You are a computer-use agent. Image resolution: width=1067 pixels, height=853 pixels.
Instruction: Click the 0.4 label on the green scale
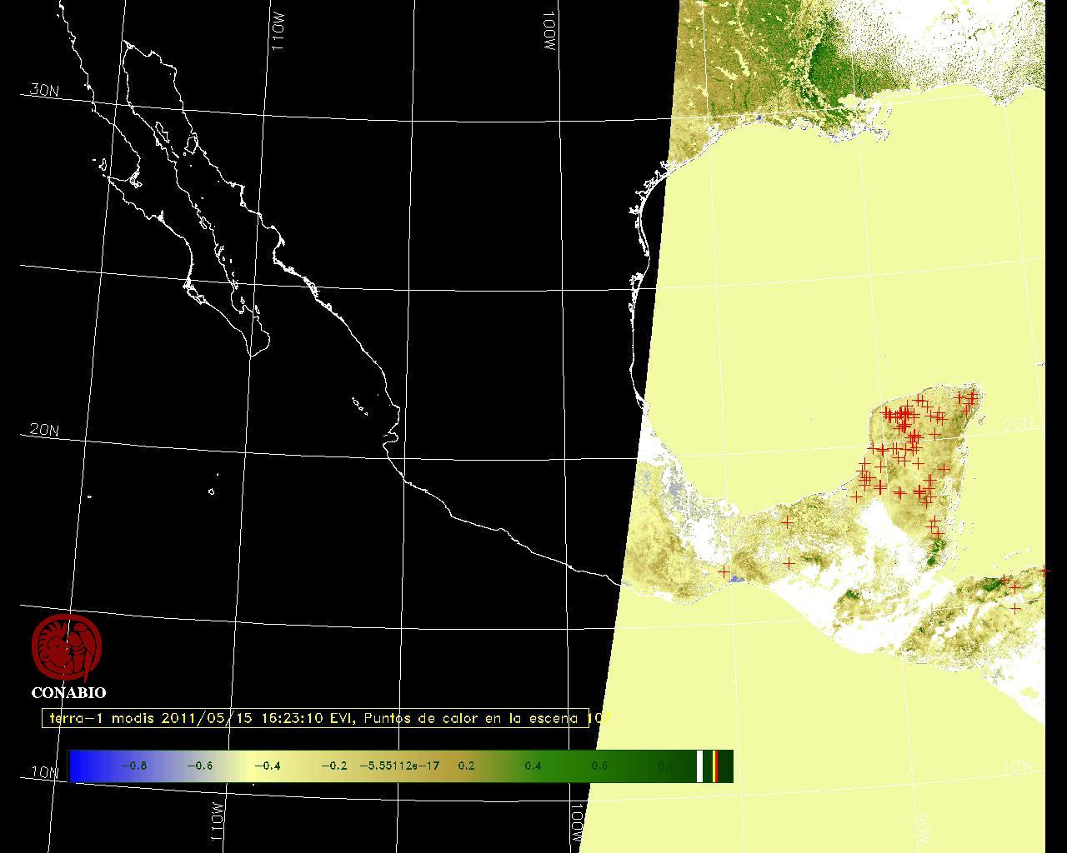[533, 766]
